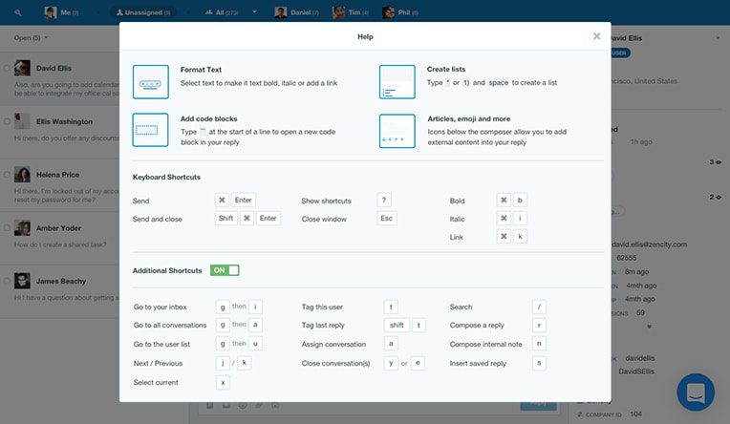Select the Ellis Washington conversation checkbox

pos(7,121)
